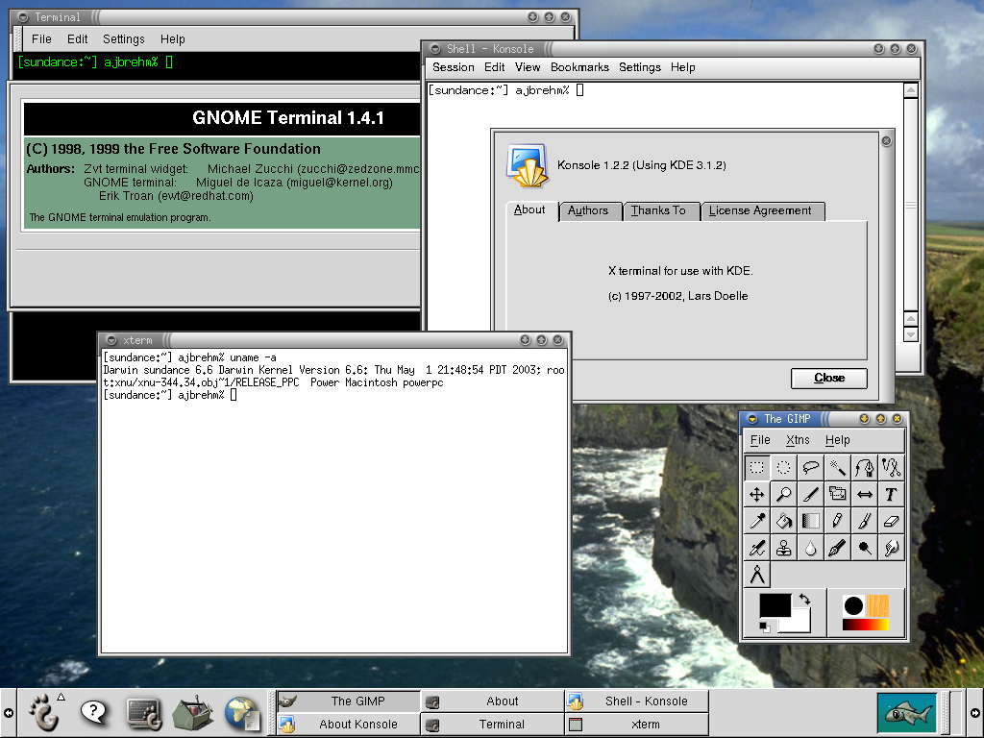Choose the Clone stamp tool
This screenshot has height=738, width=984.
click(x=784, y=548)
